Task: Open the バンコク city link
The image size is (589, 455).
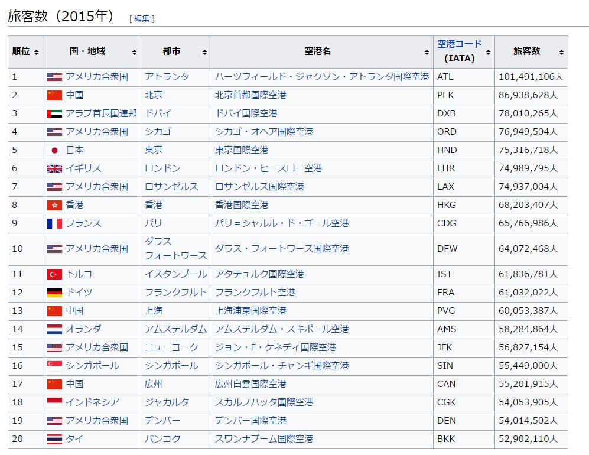Action: (x=162, y=439)
